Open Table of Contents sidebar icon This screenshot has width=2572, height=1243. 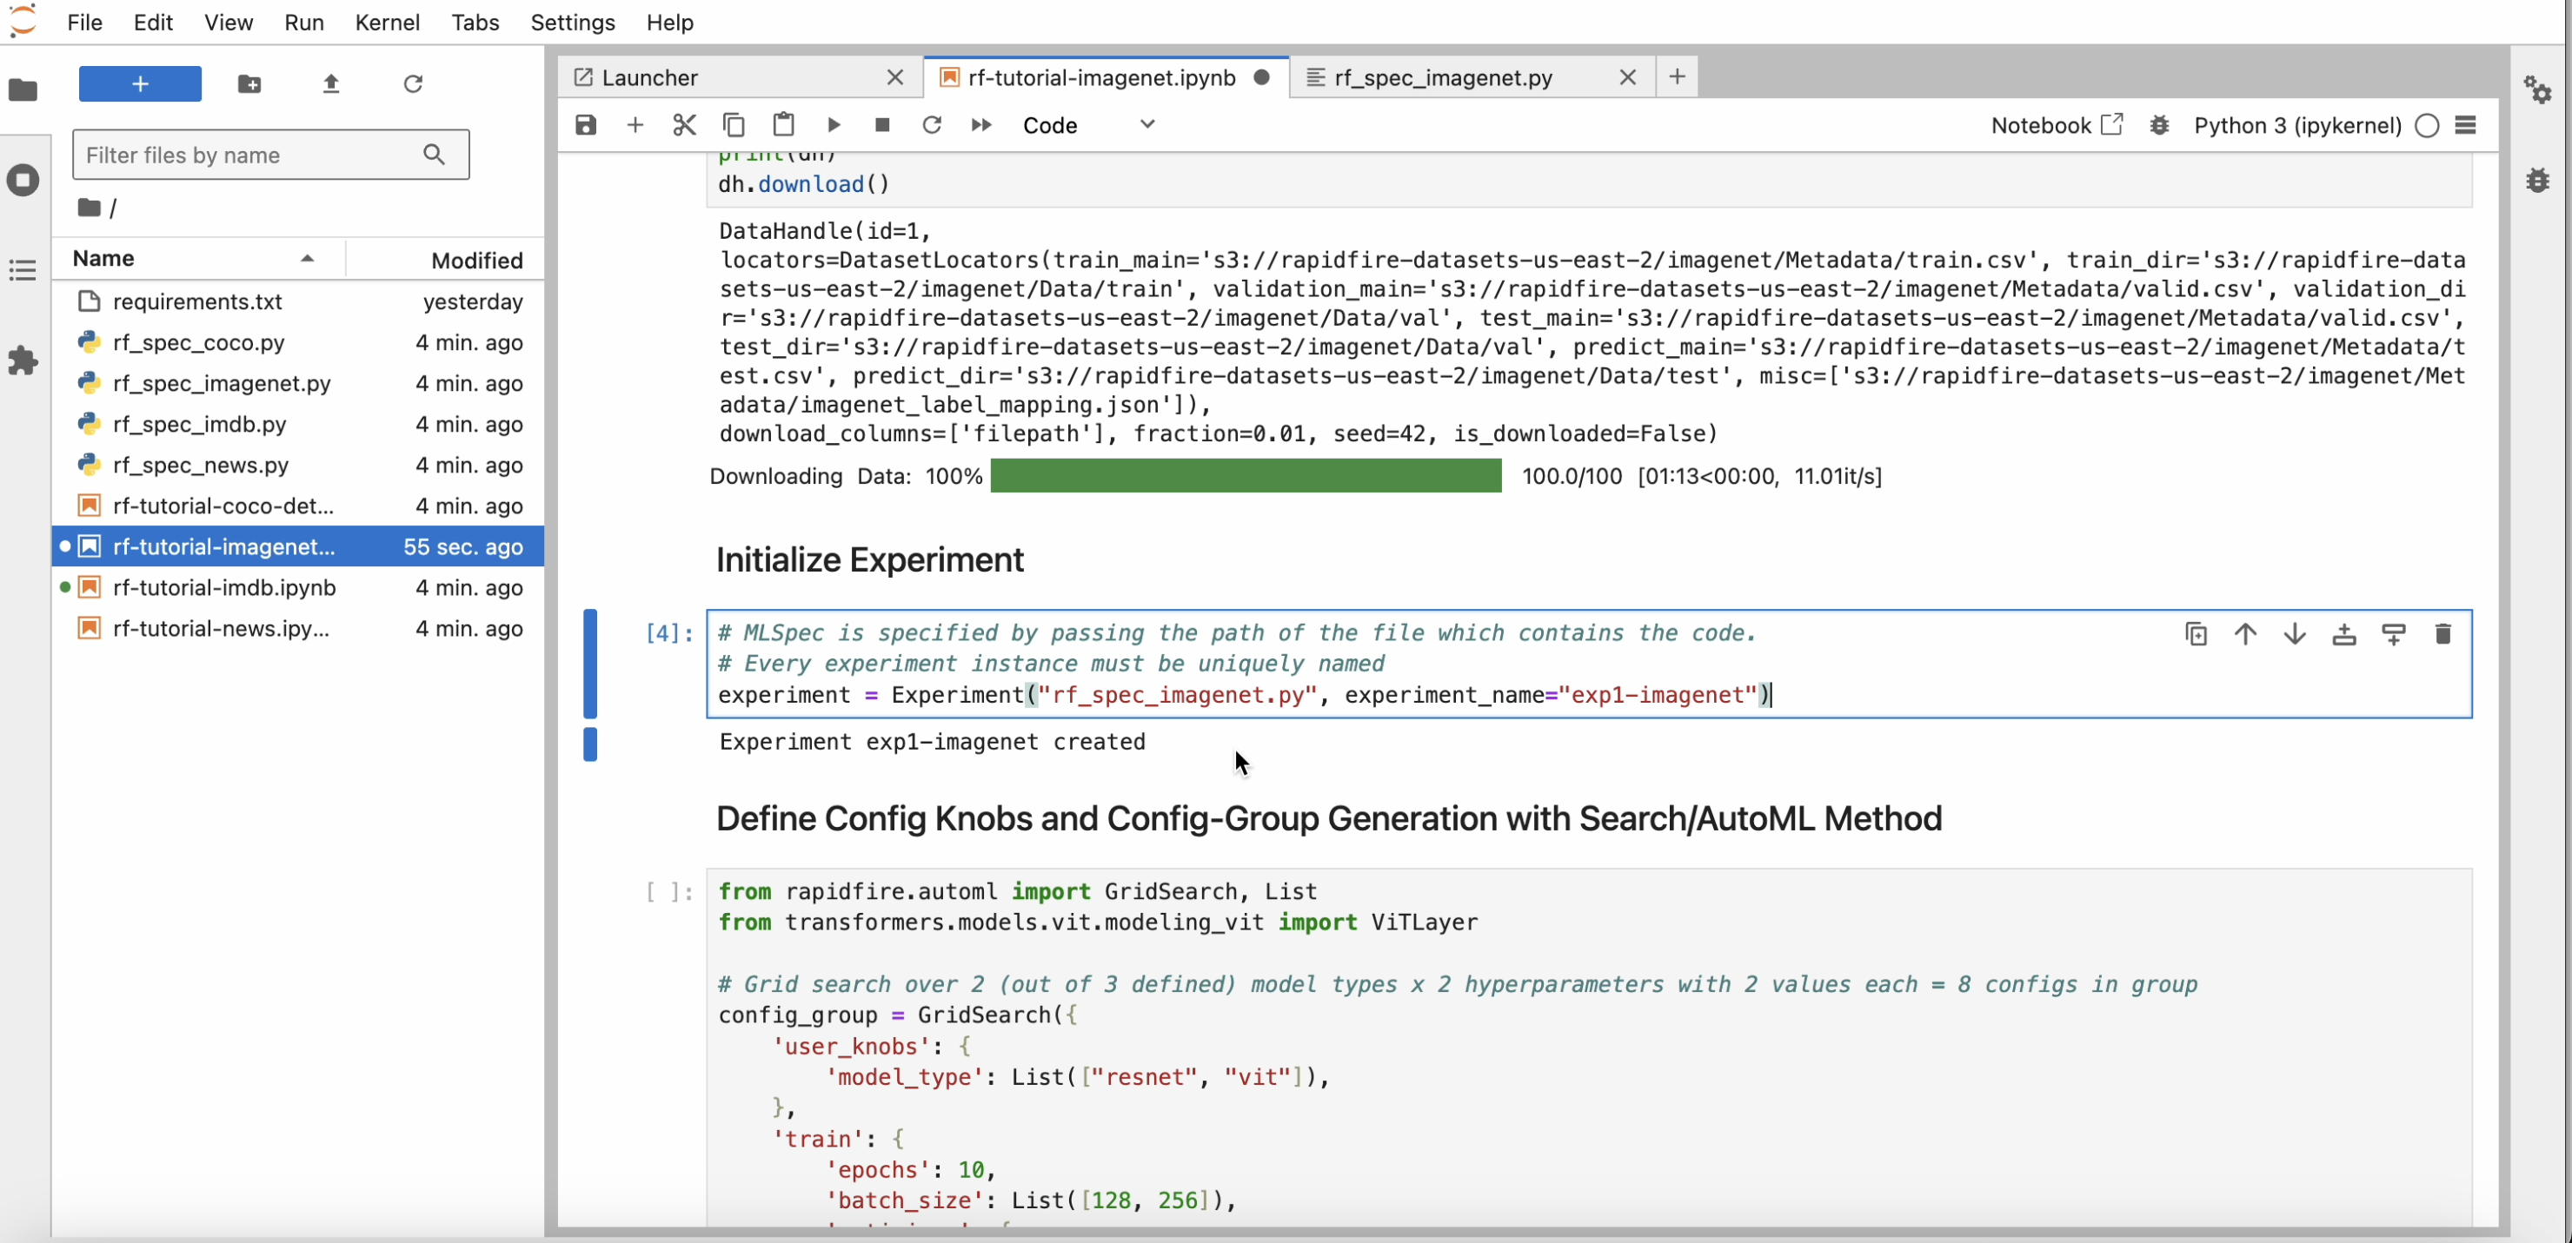pyautogui.click(x=23, y=270)
